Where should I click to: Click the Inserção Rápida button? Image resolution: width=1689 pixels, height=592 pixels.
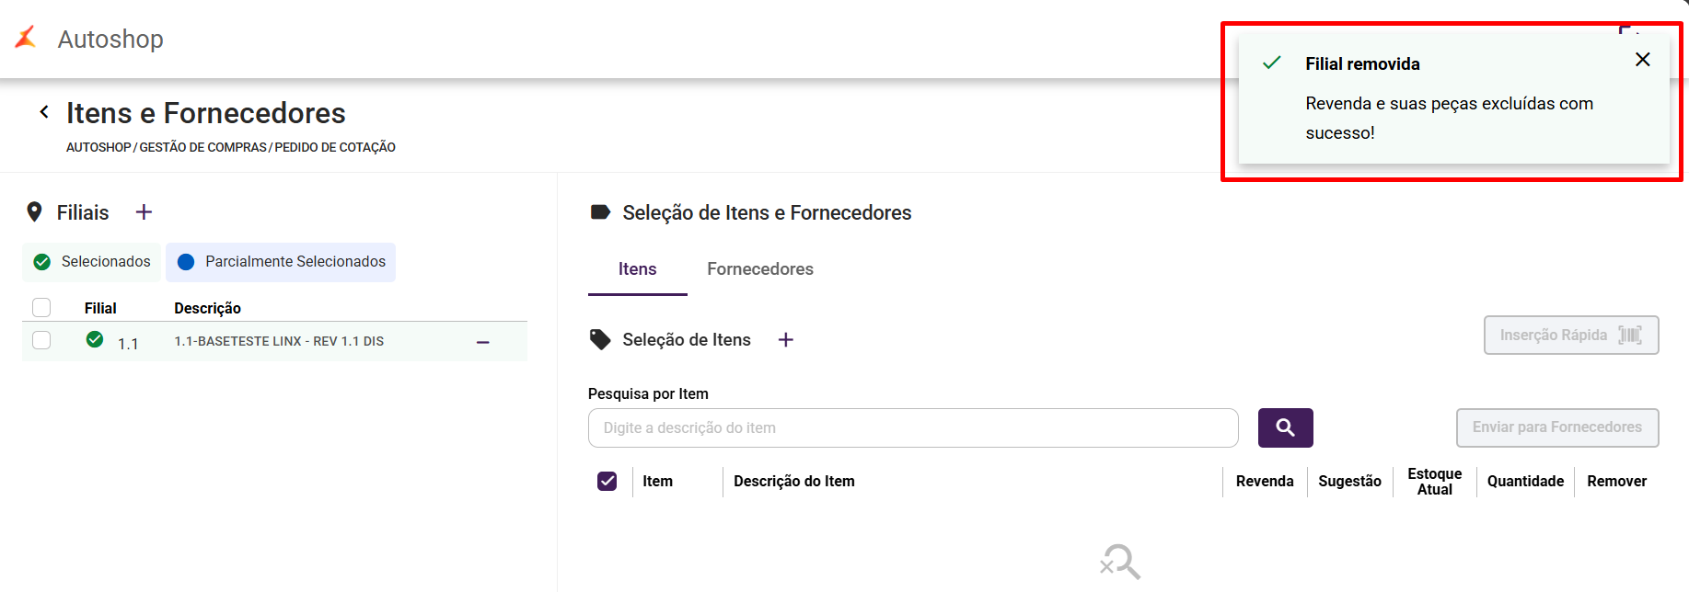coord(1570,336)
